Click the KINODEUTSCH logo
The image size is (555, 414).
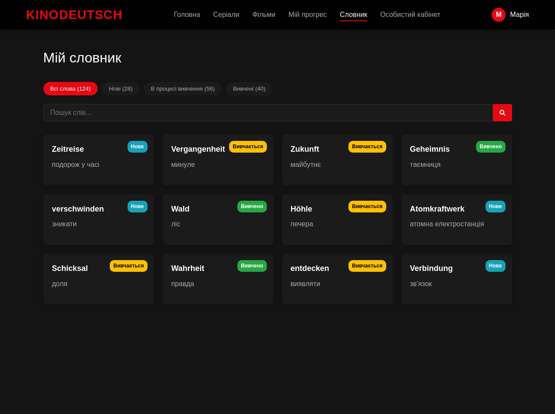74,14
